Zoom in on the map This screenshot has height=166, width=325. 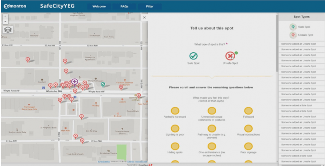[x=5, y=16]
